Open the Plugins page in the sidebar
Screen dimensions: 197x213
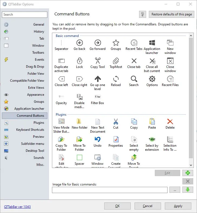[25, 123]
